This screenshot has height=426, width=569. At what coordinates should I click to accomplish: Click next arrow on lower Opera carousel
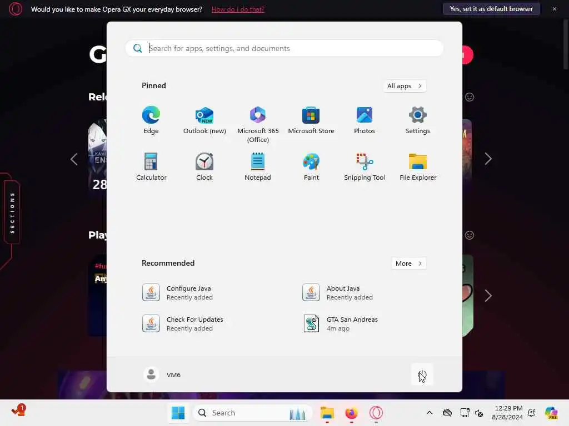pyautogui.click(x=488, y=296)
